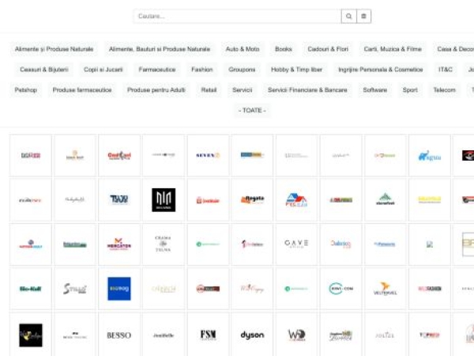Click the trash icon beside the search button
This screenshot has height=356, width=474.
point(363,17)
